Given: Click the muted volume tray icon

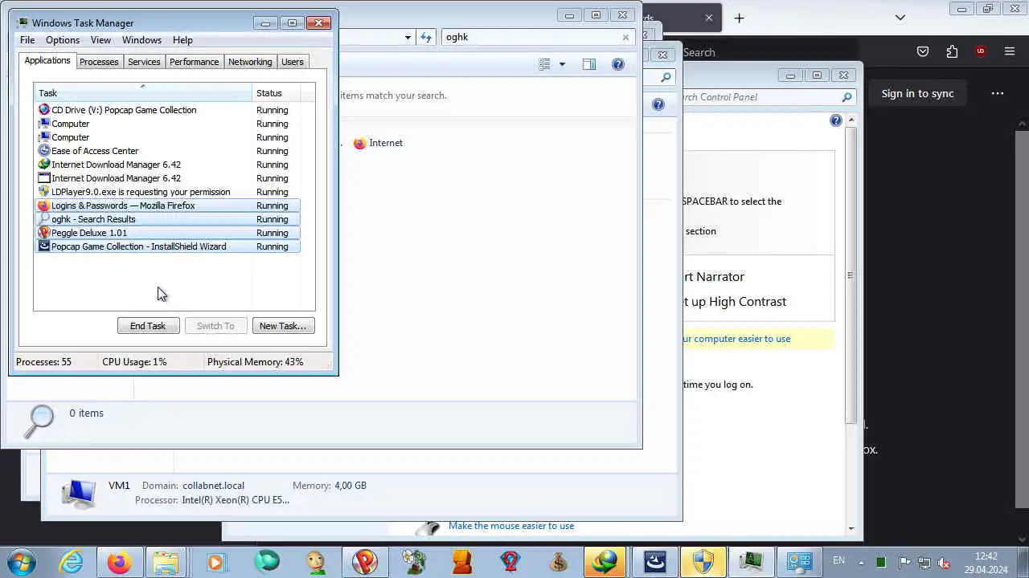Looking at the screenshot, I should pyautogui.click(x=945, y=563).
